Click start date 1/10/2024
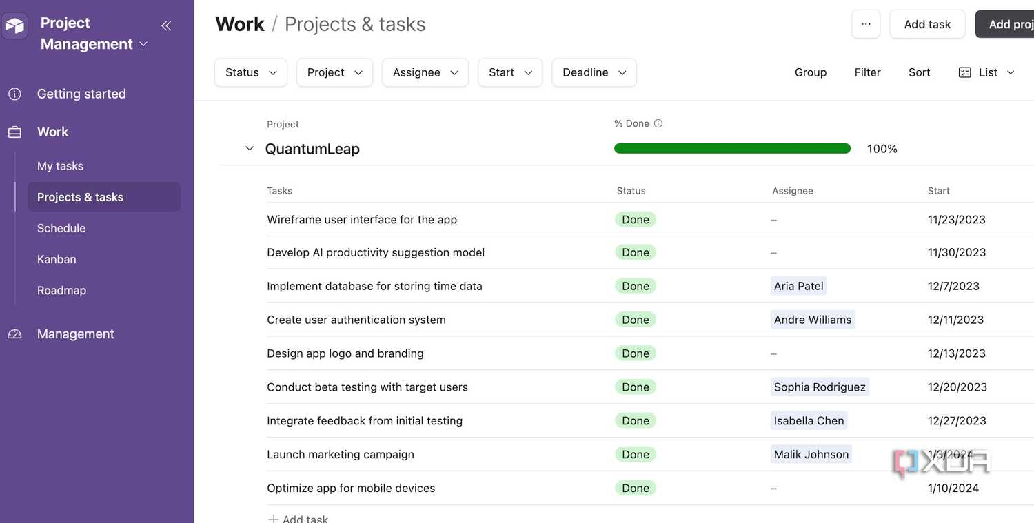 [x=953, y=489]
